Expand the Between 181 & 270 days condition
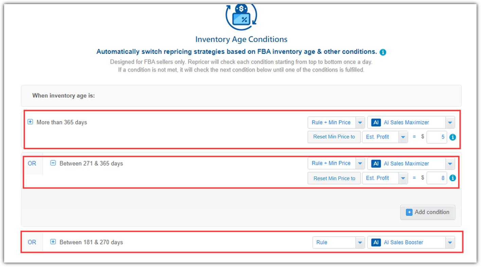Viewport: 481px width, 267px height. click(x=53, y=242)
